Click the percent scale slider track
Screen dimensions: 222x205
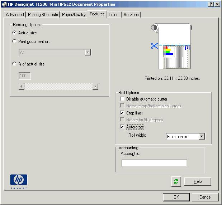[x=58, y=87]
